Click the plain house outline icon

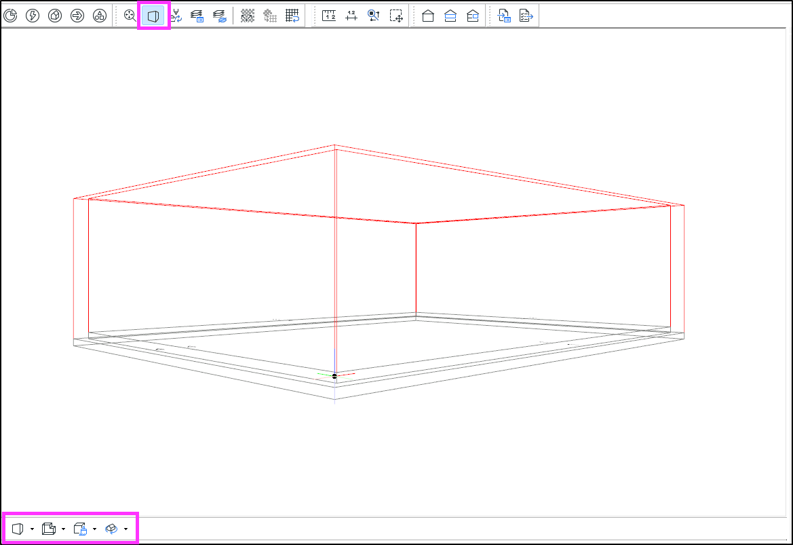click(428, 16)
